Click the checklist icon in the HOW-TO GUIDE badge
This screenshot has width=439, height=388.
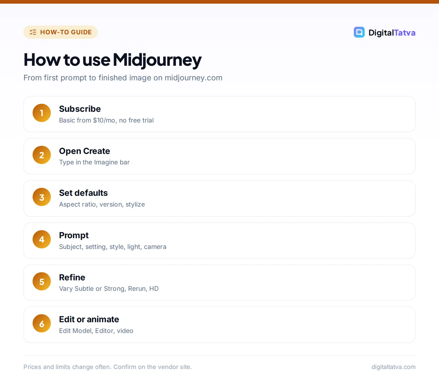pyautogui.click(x=33, y=32)
